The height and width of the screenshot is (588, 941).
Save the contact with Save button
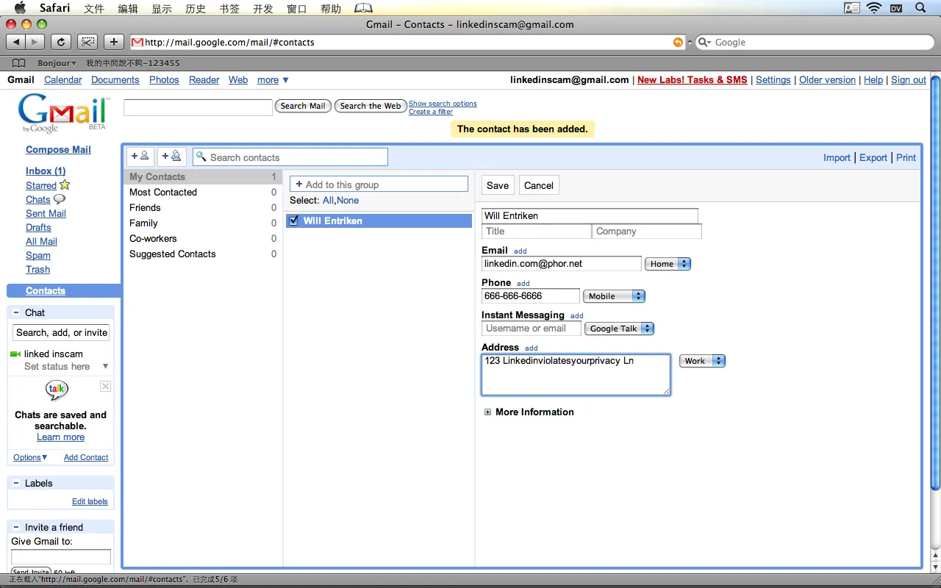[498, 185]
